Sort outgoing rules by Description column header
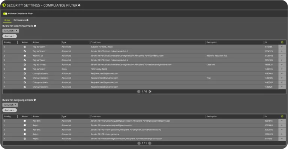 click(x=212, y=116)
